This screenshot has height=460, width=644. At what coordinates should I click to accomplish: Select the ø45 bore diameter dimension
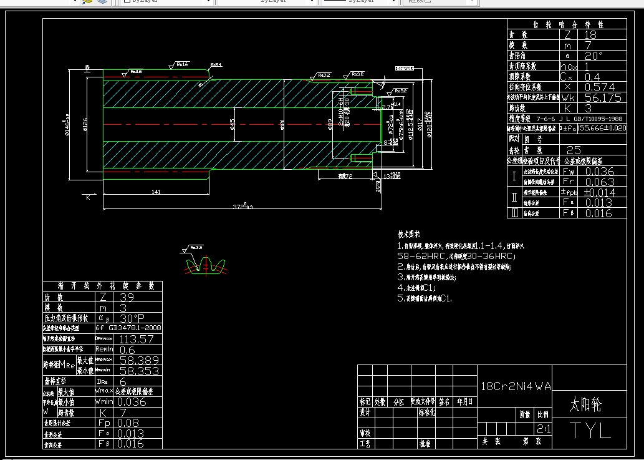tap(232, 125)
